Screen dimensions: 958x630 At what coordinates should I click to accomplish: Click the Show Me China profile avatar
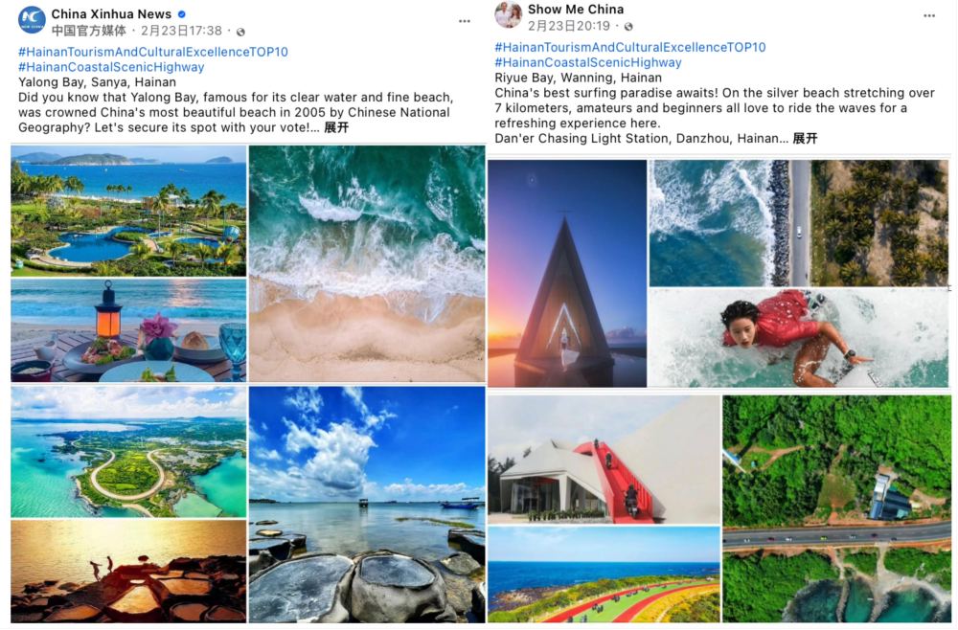point(509,15)
